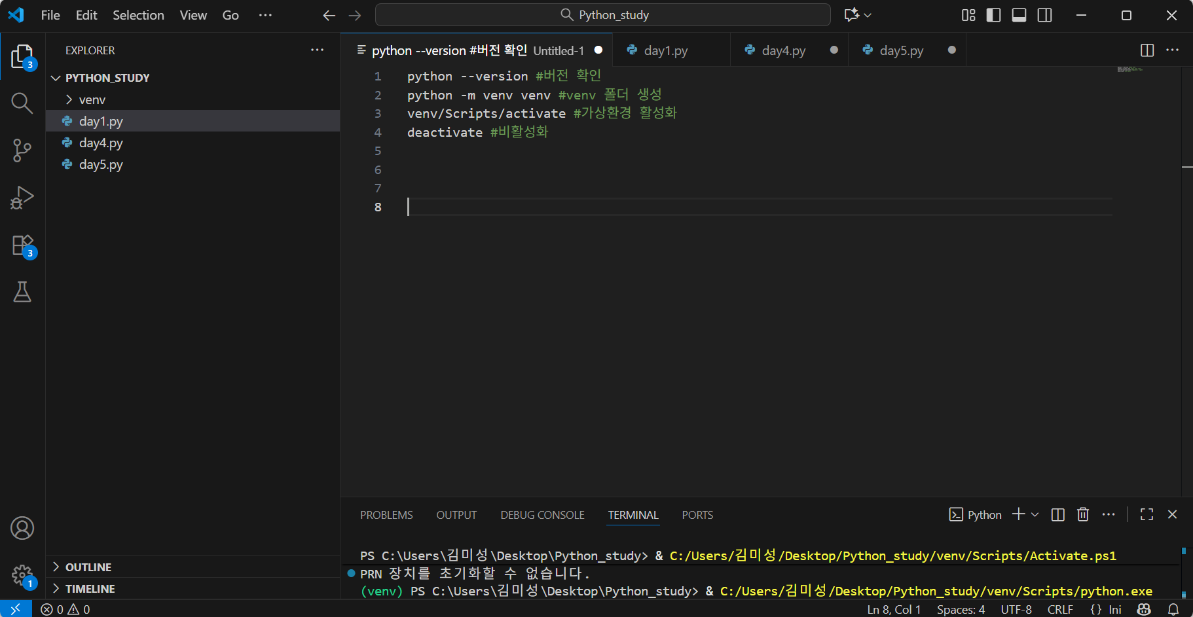The height and width of the screenshot is (617, 1193).
Task: Open Copilot chat dropdown arrow
Action: coord(868,15)
